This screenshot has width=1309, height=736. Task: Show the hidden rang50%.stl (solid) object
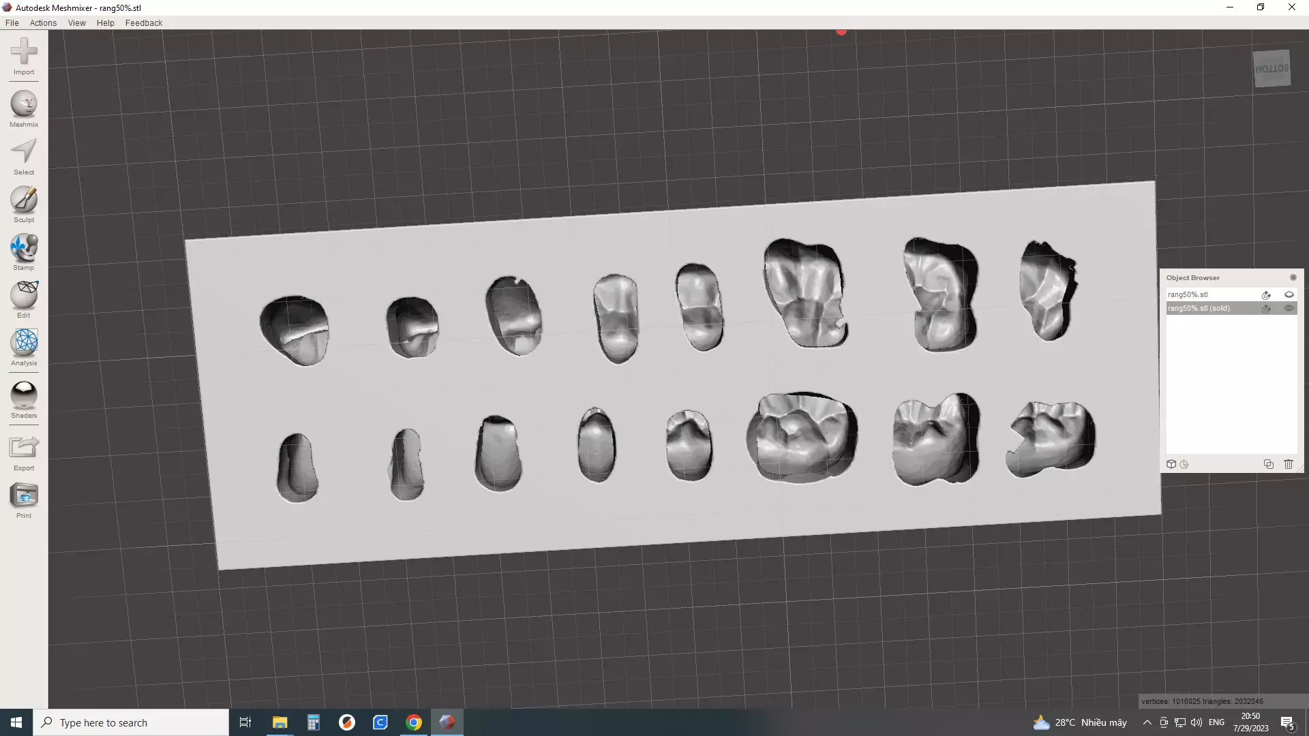(1289, 309)
